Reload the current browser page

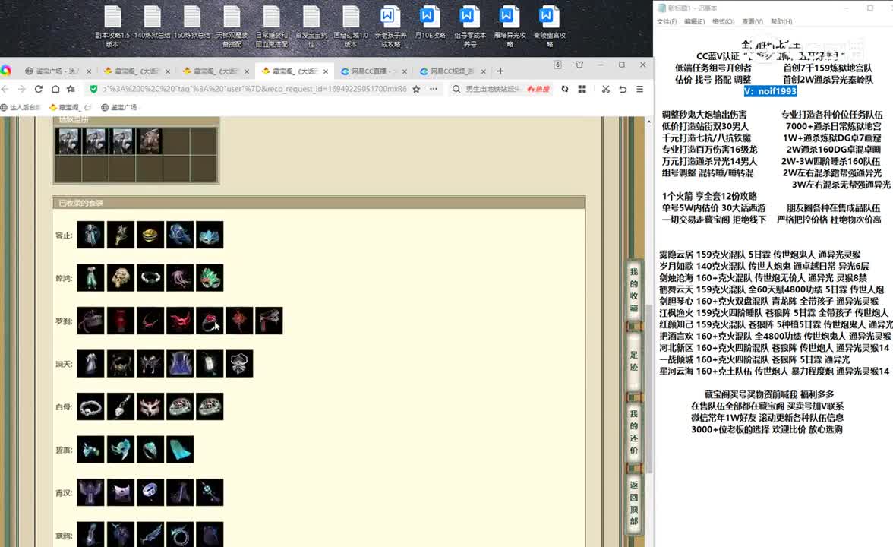(x=39, y=89)
